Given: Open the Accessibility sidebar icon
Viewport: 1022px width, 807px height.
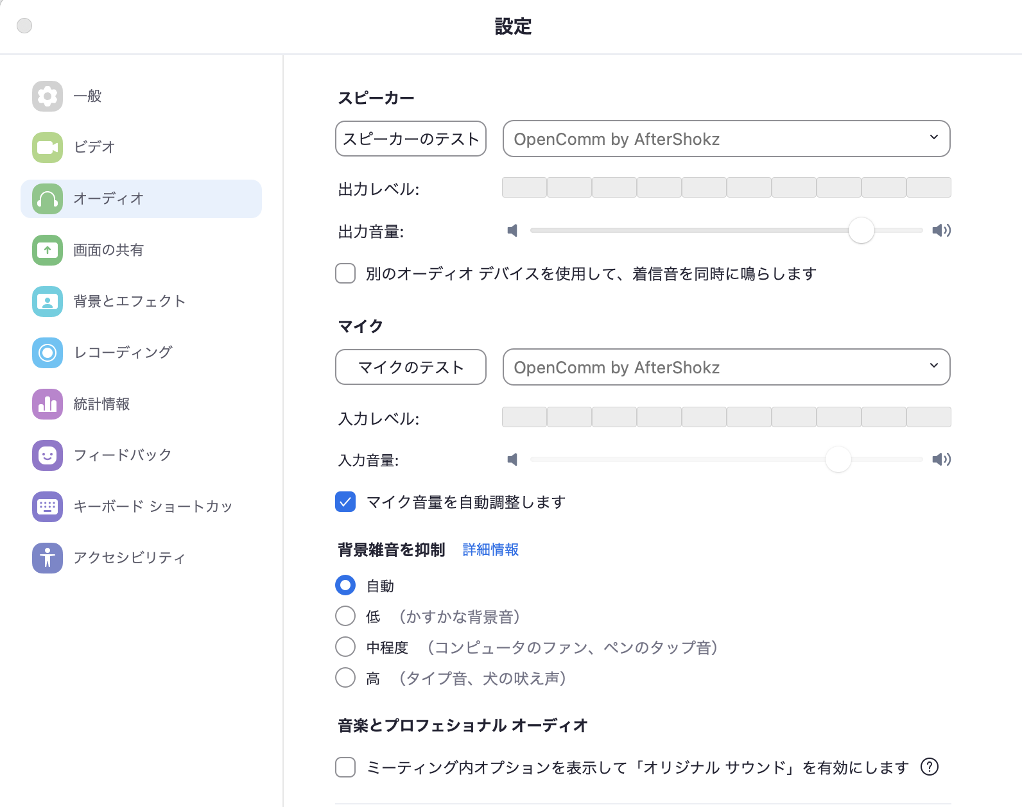Looking at the screenshot, I should coord(48,558).
